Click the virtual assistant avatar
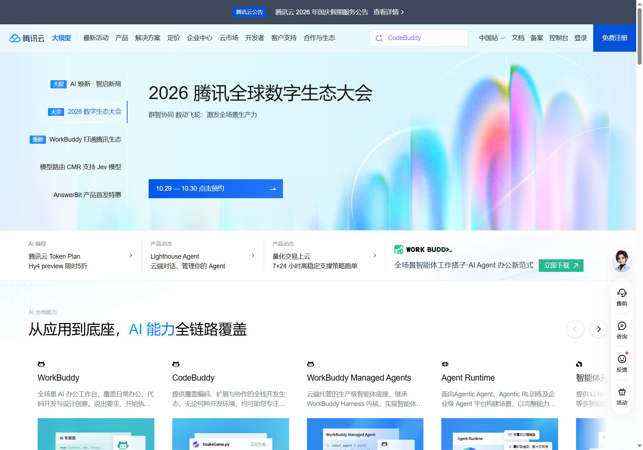643x450 pixels. coord(622,261)
